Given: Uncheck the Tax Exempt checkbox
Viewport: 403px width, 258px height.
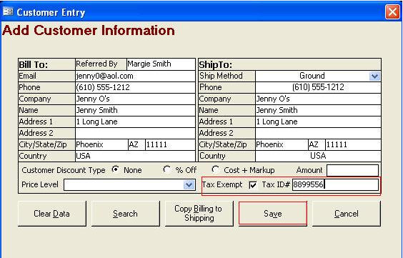Looking at the screenshot, I should tap(253, 185).
